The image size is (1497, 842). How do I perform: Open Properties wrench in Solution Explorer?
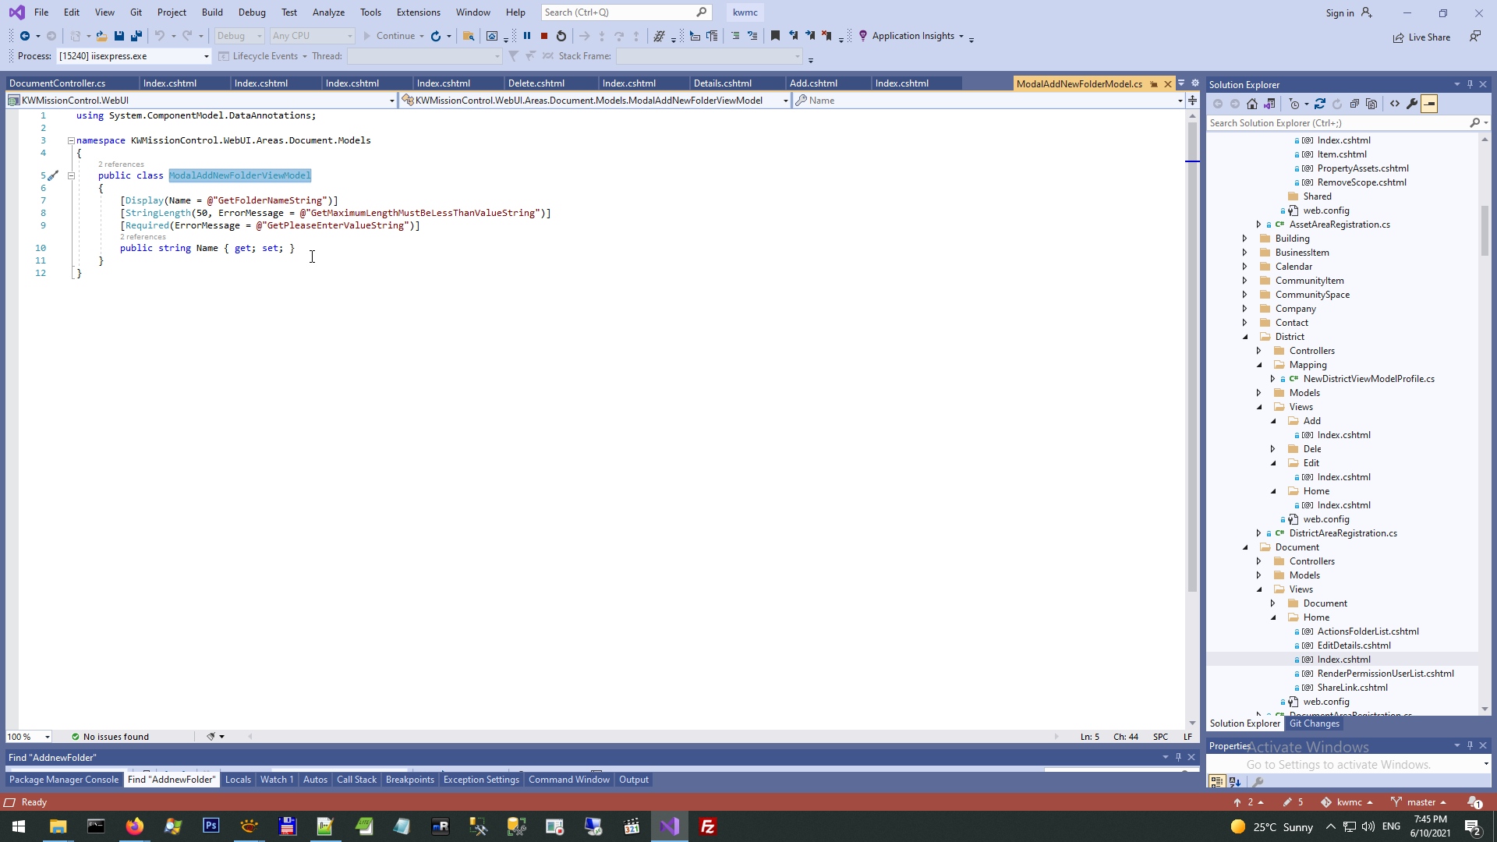coord(1412,104)
